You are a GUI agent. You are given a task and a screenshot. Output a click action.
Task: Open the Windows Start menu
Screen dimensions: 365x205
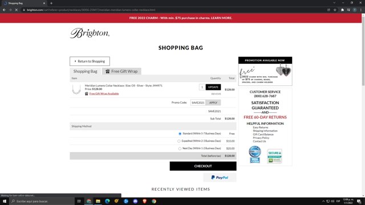(x=5, y=201)
